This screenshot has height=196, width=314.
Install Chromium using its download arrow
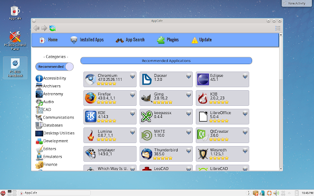(132, 76)
